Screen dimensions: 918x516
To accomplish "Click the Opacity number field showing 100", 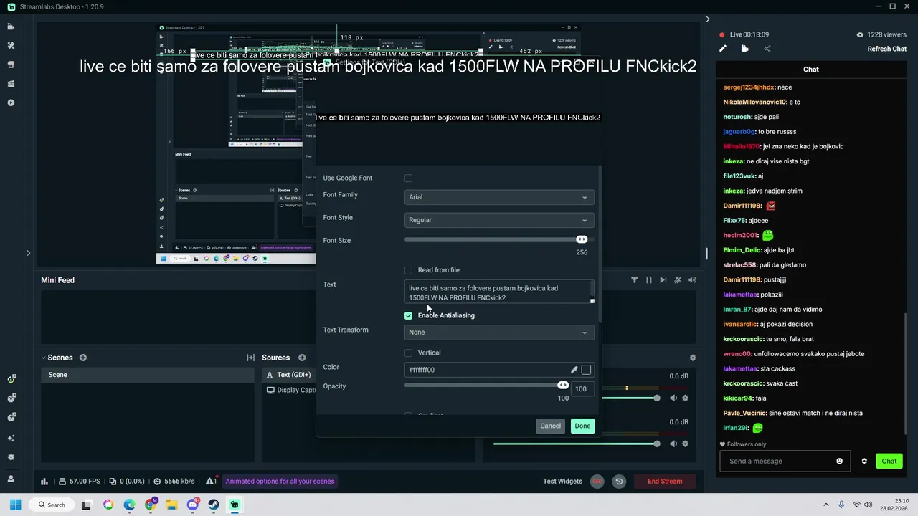I will [x=582, y=389].
